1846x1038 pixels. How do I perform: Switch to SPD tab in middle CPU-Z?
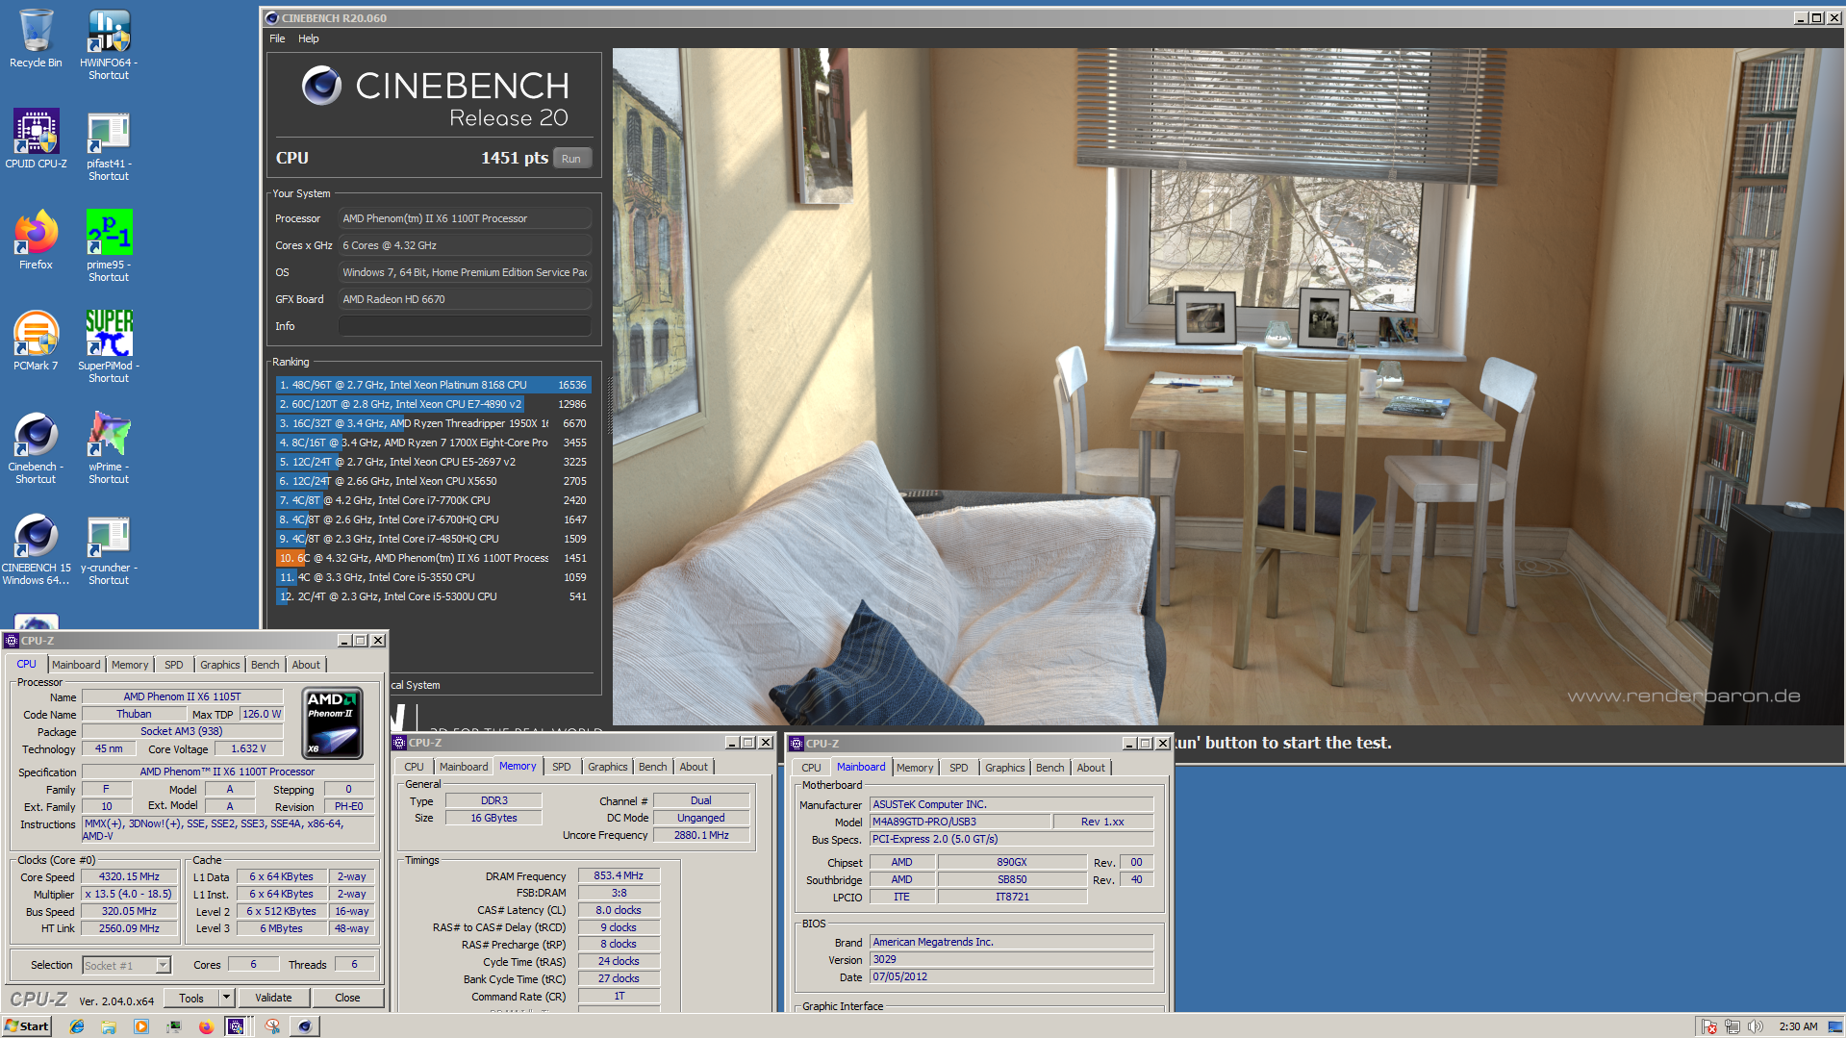pos(562,767)
